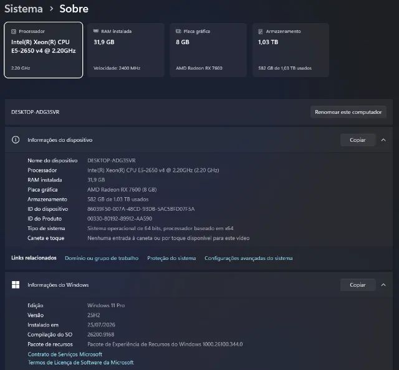Click AMD Radeon RX 7600 text in graphics card
Image resolution: width=399 pixels, height=370 pixels.
[199, 68]
